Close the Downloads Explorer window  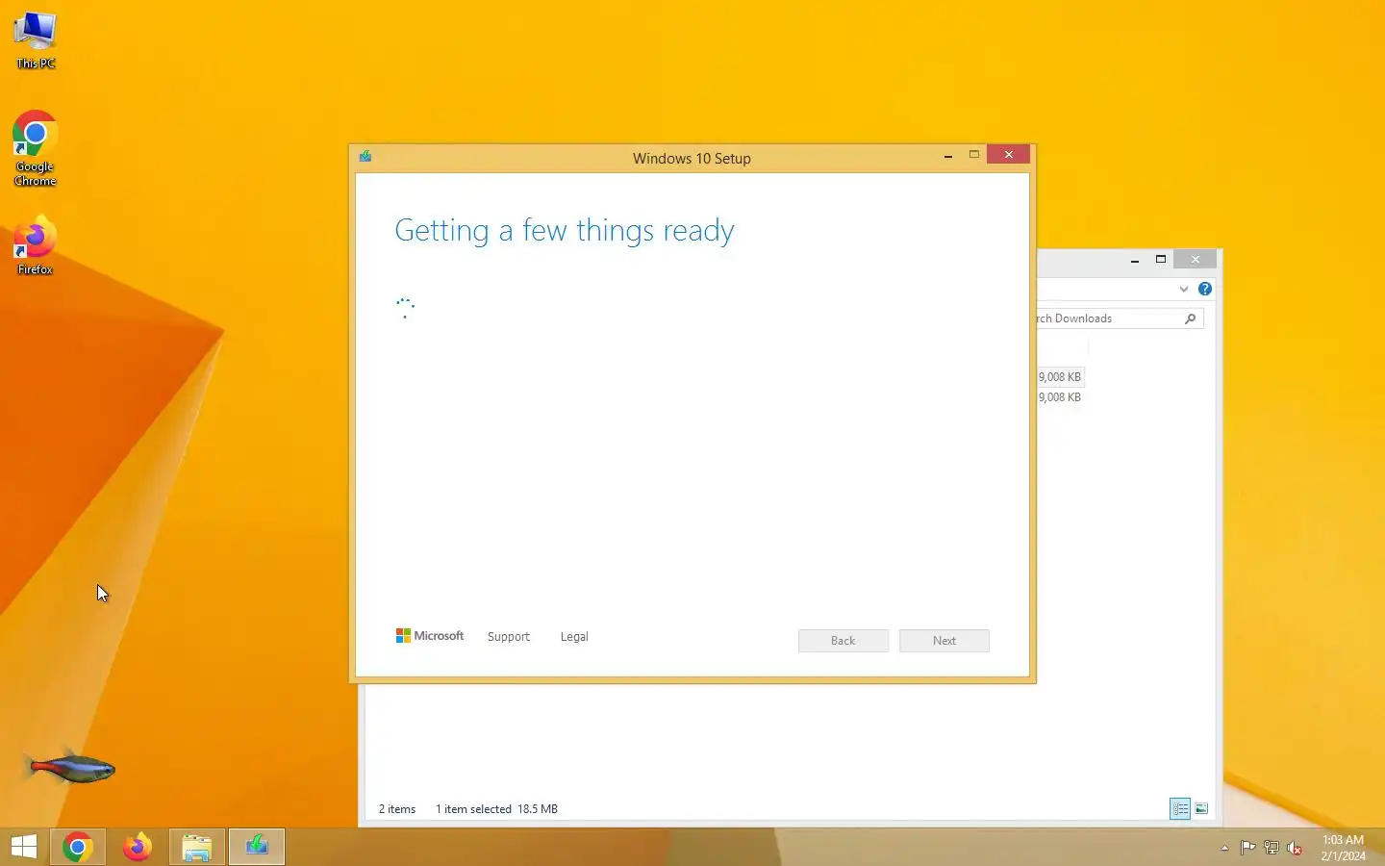click(1196, 260)
